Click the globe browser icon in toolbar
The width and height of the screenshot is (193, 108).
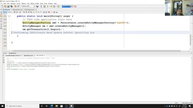click(37, 6)
